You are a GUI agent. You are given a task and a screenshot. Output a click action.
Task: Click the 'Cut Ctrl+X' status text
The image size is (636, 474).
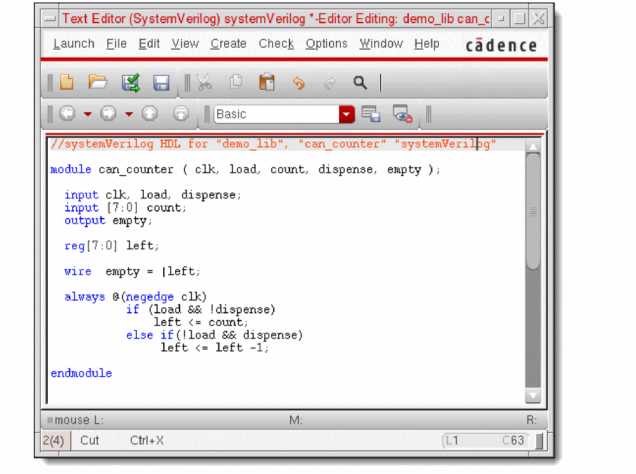122,441
